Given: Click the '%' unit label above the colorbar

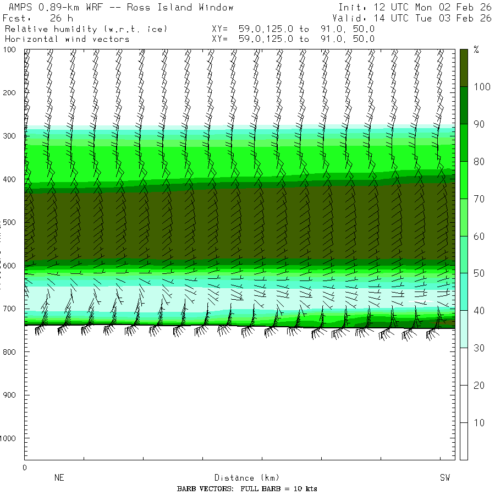Looking at the screenshot, I should pyautogui.click(x=476, y=50).
